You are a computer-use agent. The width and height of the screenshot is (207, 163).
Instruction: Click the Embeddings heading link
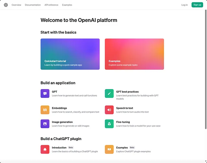click(x=60, y=108)
